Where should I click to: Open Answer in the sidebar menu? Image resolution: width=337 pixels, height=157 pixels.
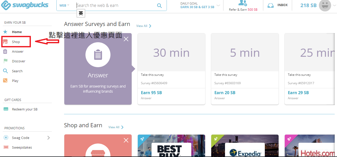(x=18, y=51)
